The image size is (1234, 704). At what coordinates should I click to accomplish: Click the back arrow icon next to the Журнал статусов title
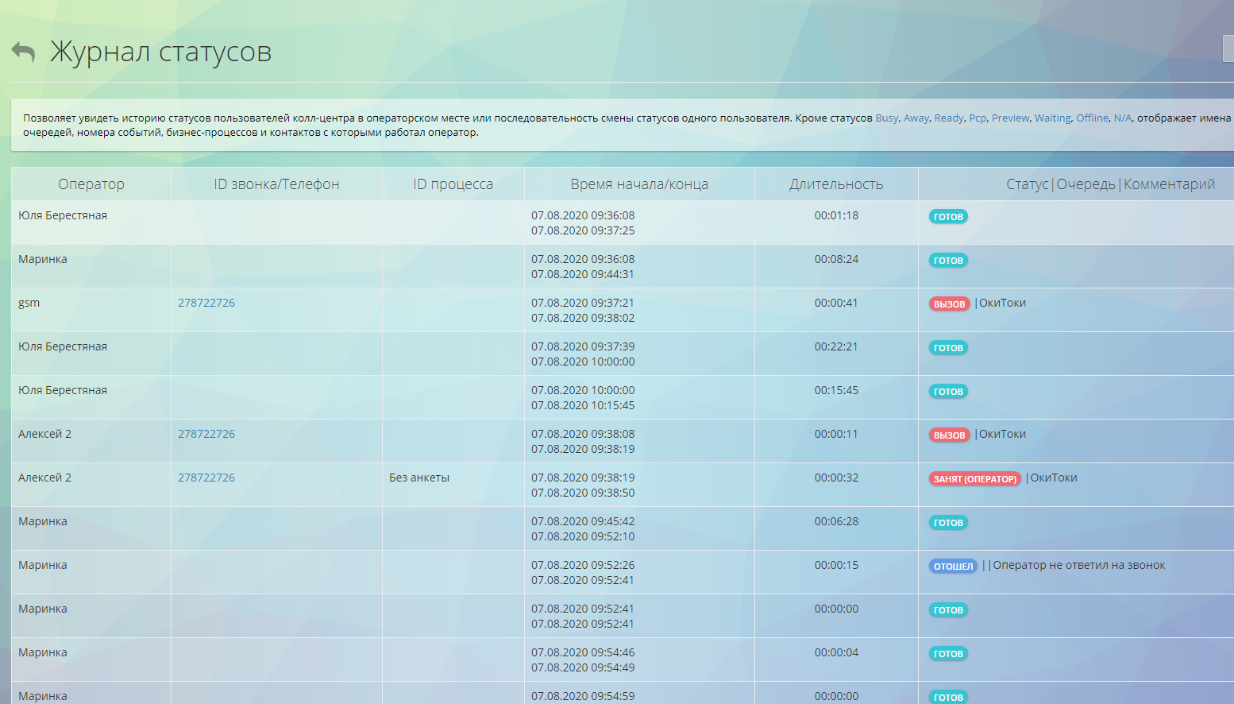[x=23, y=52]
